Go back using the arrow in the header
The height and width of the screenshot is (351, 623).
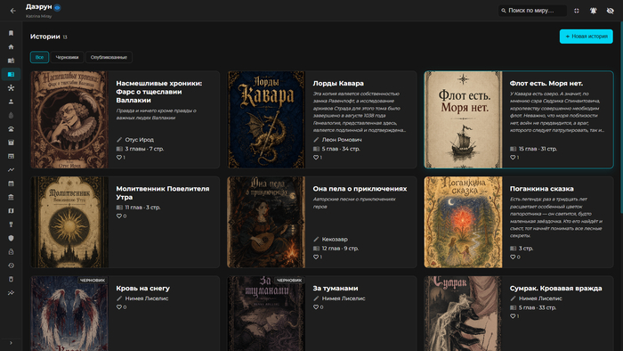[x=12, y=11]
